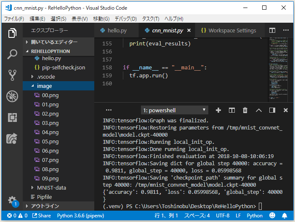
Task: Expand the MNIST-data folder
Action: point(58,188)
